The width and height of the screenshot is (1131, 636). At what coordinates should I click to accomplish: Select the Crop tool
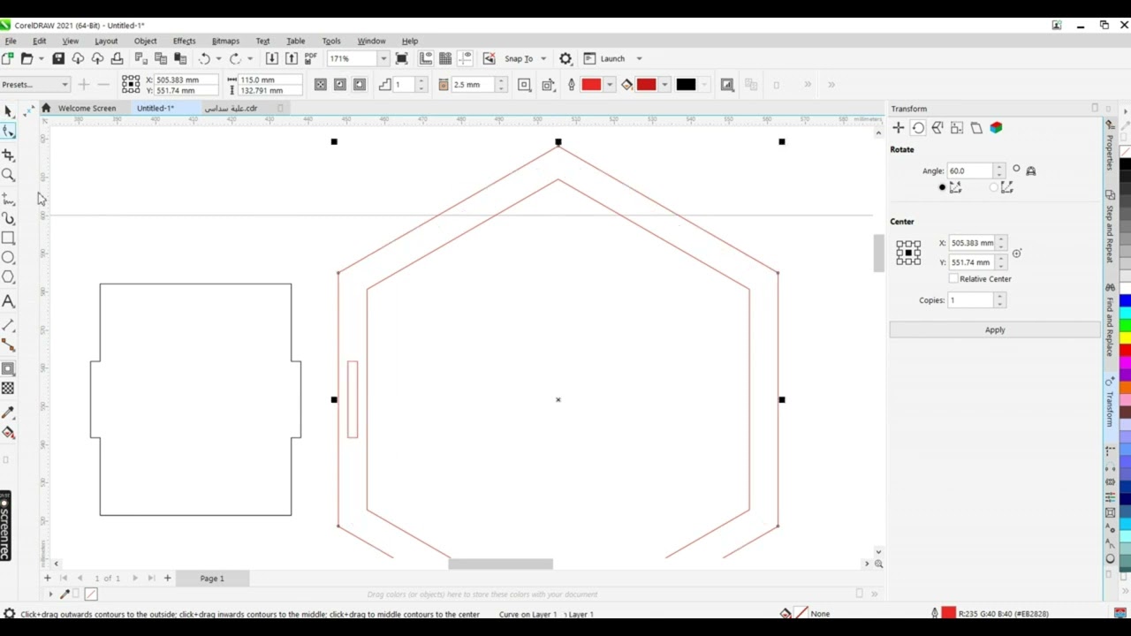click(x=8, y=155)
